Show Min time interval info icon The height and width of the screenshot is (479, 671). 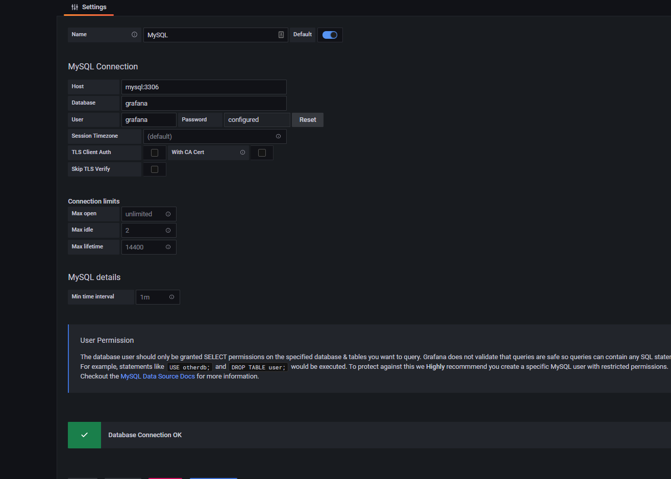pos(171,297)
